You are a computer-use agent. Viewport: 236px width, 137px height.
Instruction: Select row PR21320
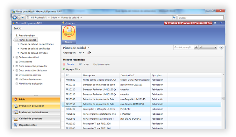click(x=141, y=124)
